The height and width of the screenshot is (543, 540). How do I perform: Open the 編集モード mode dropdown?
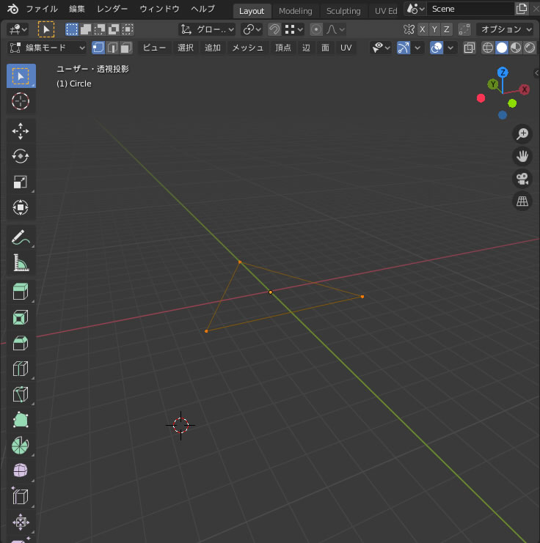[48, 48]
